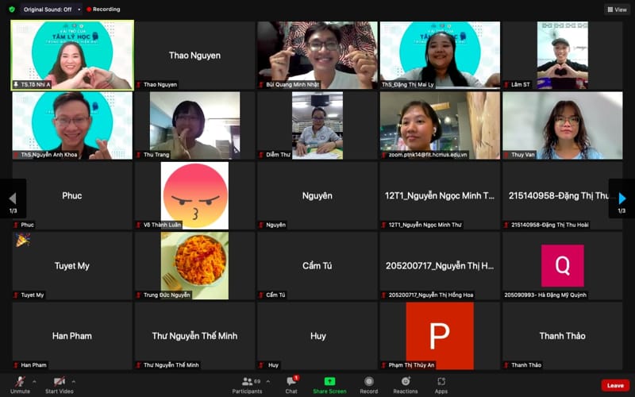Unmute the microphone

(x=20, y=384)
